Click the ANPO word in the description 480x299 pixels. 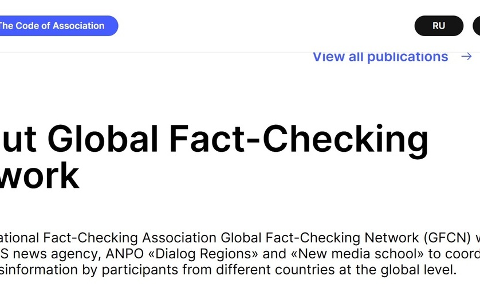[x=125, y=254]
